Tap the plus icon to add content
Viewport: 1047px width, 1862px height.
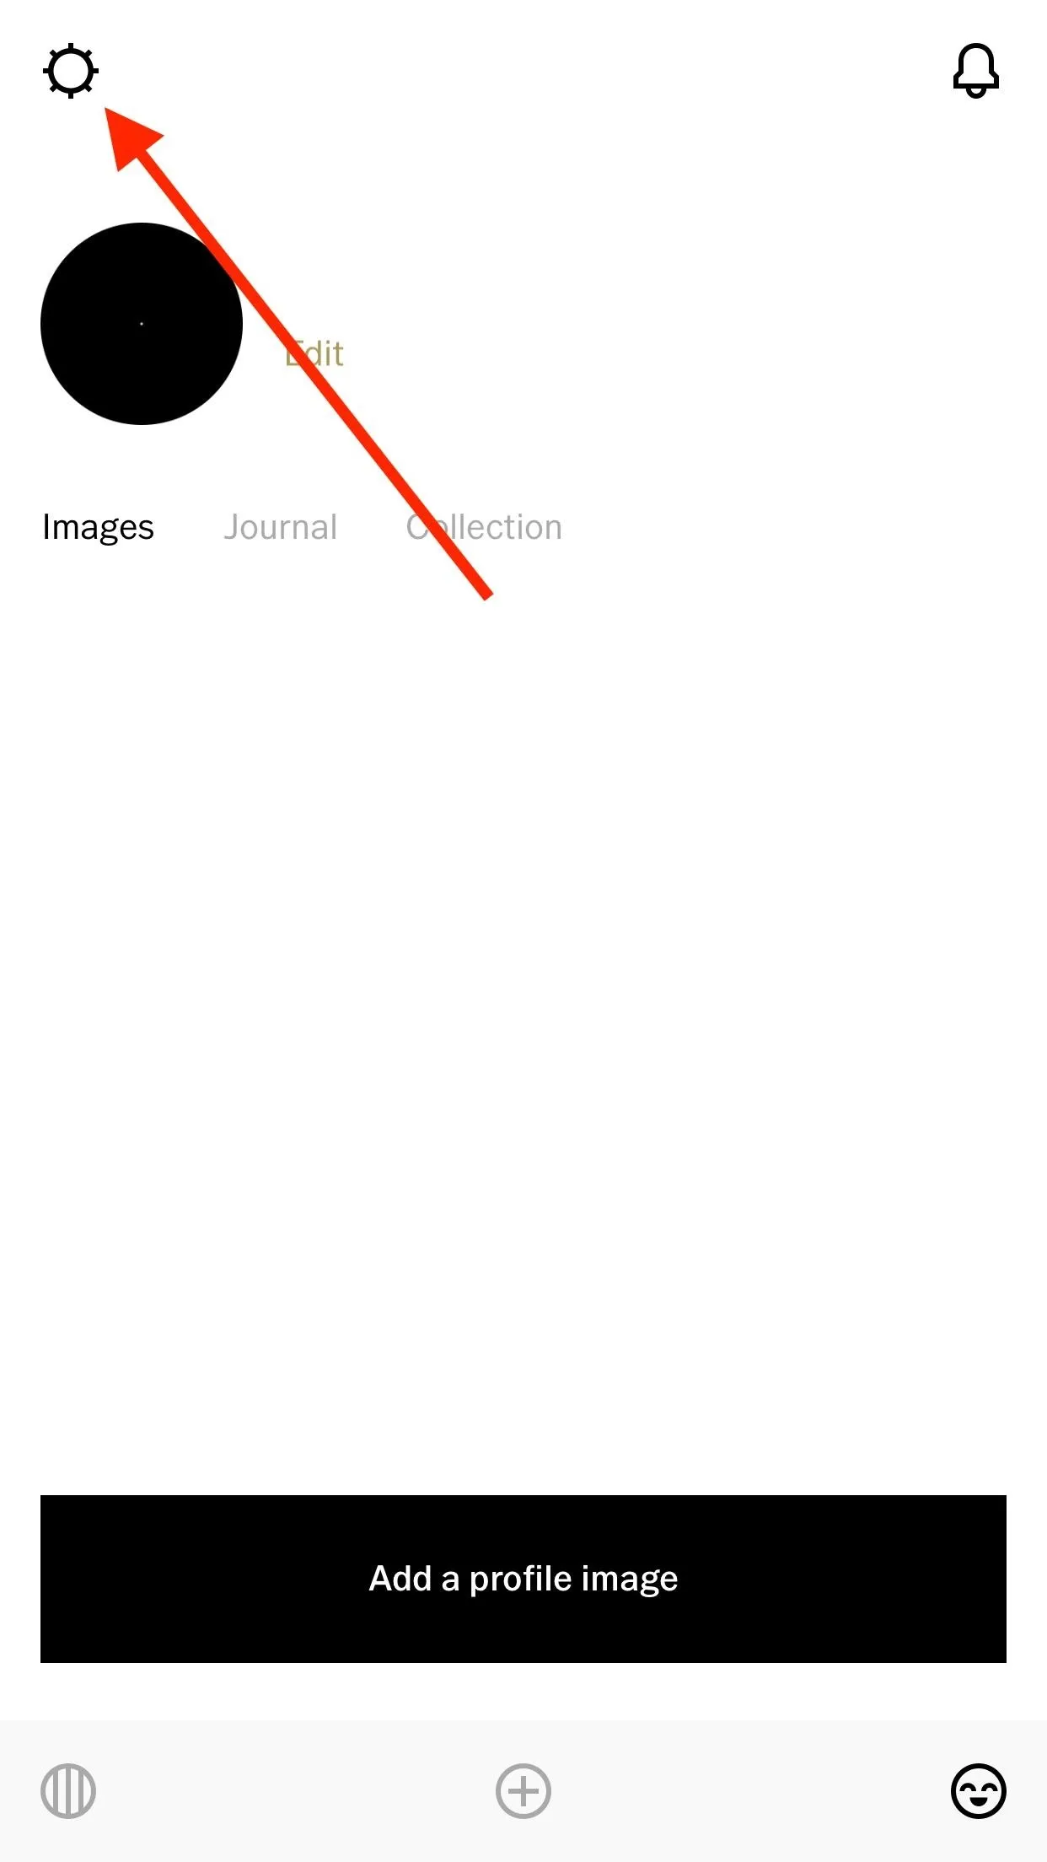tap(523, 1790)
